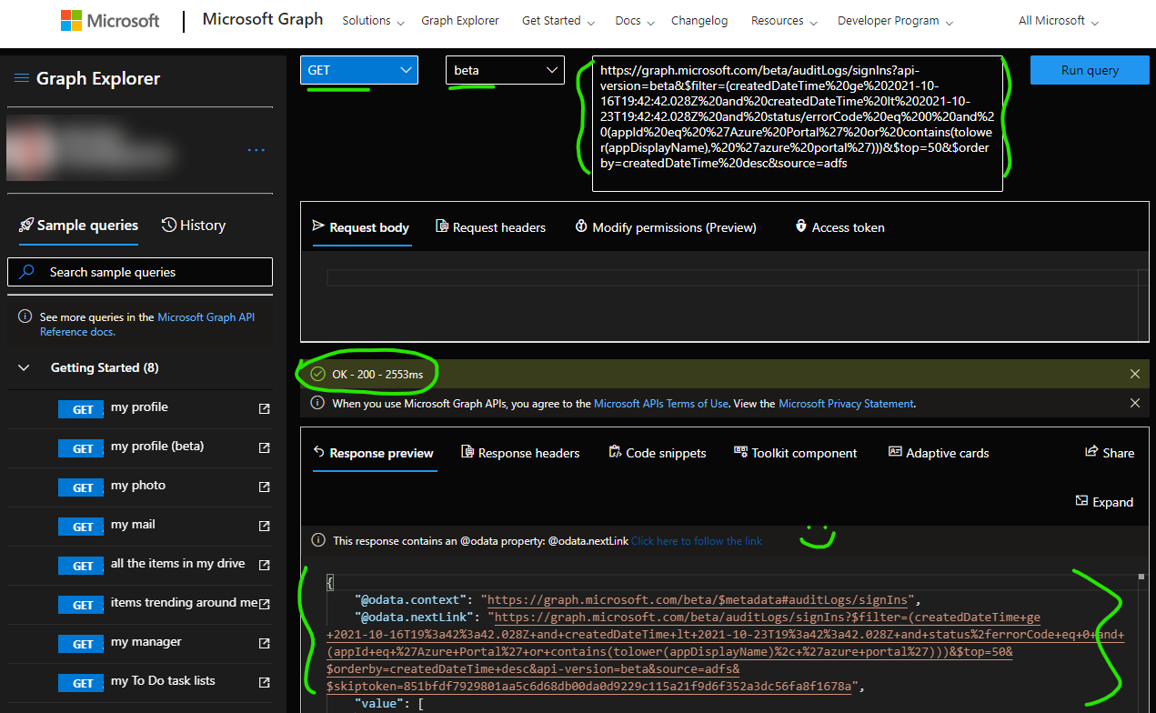
Task: Open the Adaptive cards panel
Action: coord(938,452)
